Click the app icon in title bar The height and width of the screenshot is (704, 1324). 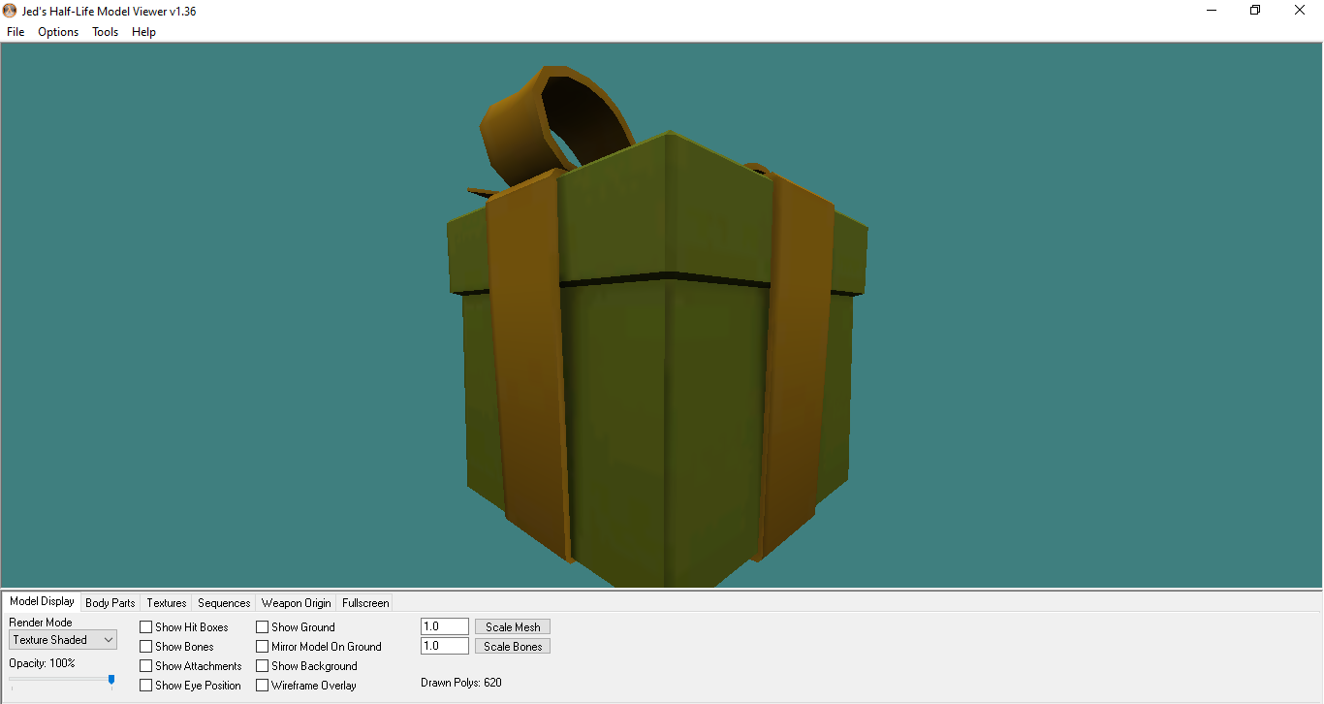point(10,11)
